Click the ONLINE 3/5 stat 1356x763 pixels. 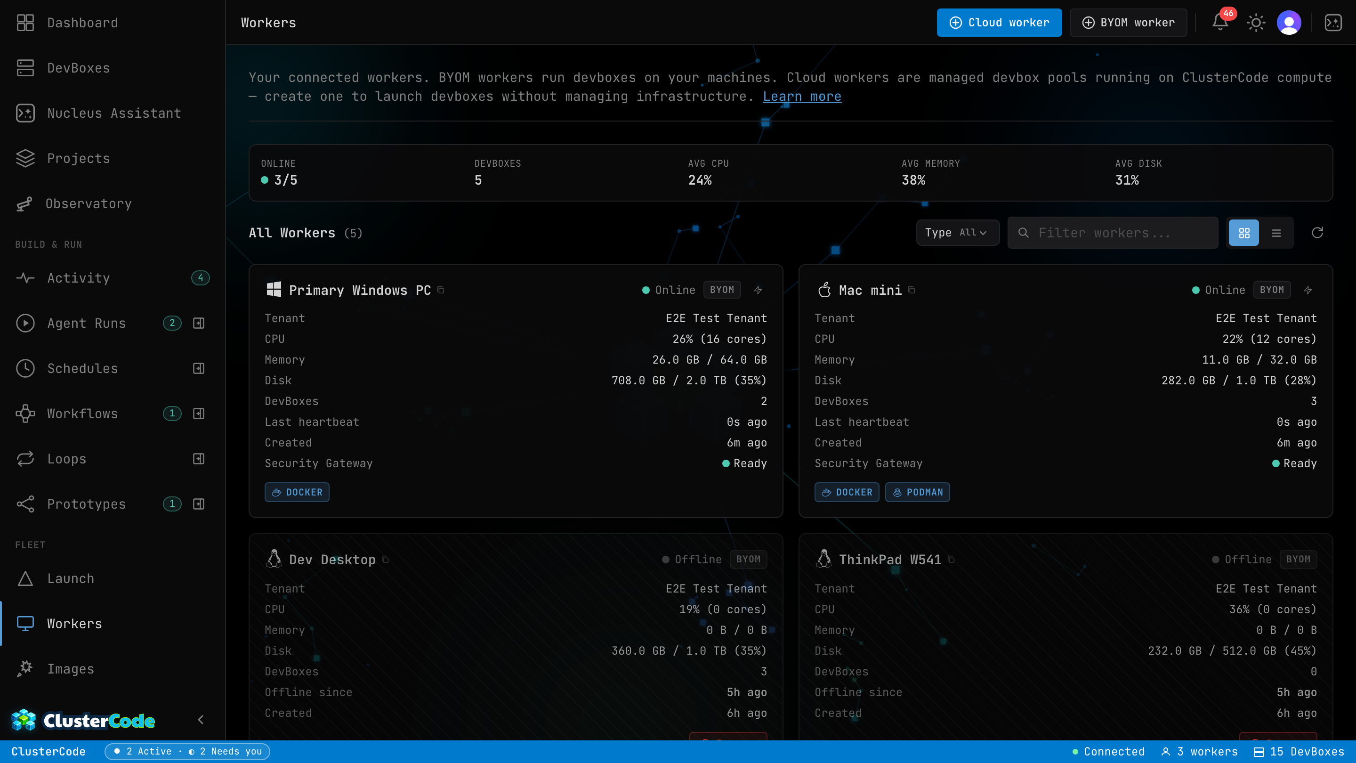(280, 173)
